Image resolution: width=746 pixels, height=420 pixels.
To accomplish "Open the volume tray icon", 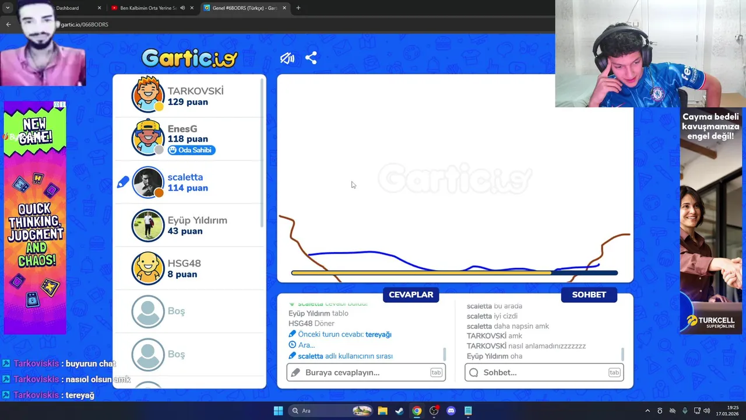I will [x=706, y=411].
